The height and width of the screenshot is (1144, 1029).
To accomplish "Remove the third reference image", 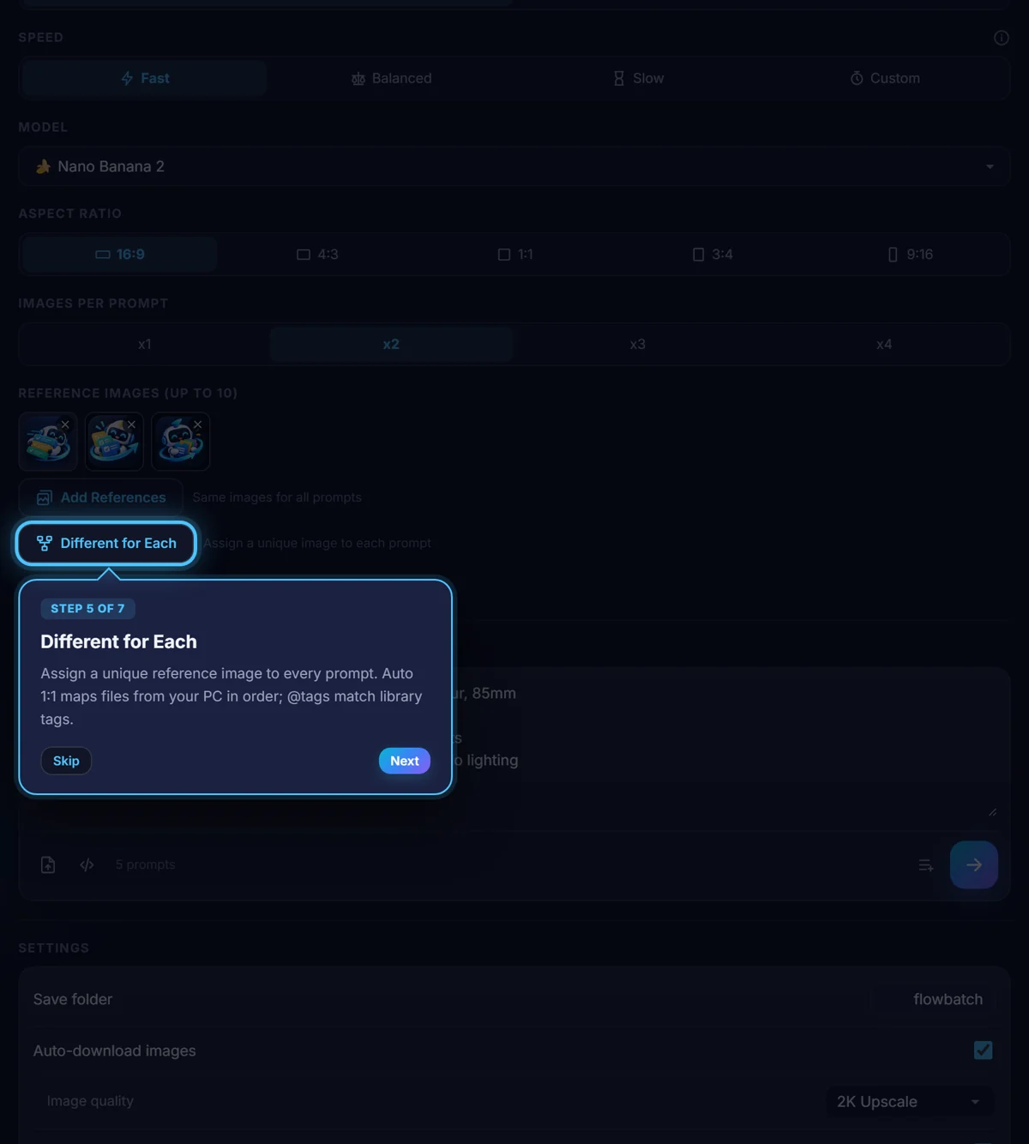I will point(198,424).
